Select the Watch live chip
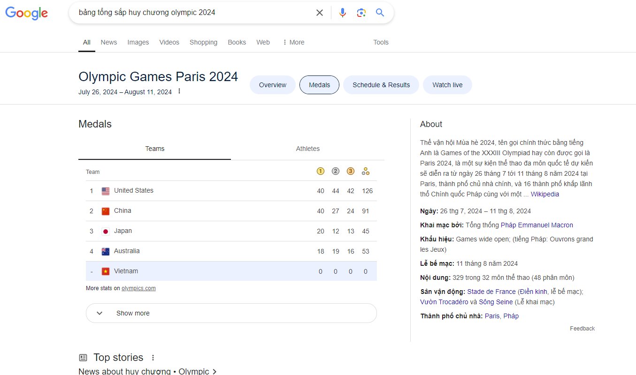 (447, 85)
